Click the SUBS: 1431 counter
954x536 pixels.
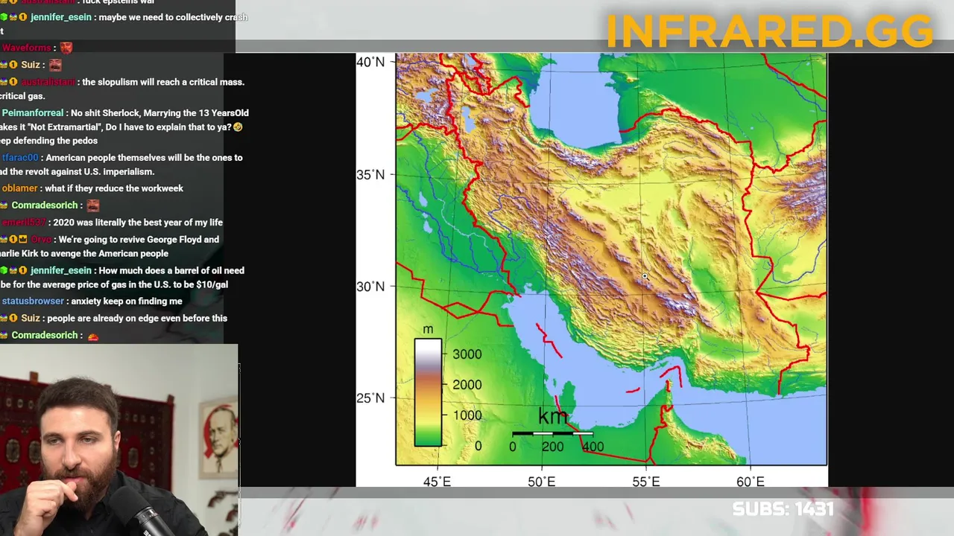click(x=783, y=509)
